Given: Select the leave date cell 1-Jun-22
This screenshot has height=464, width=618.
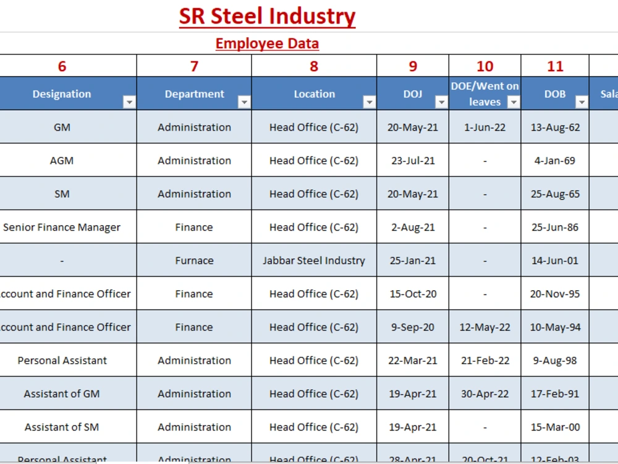Looking at the screenshot, I should tap(485, 127).
